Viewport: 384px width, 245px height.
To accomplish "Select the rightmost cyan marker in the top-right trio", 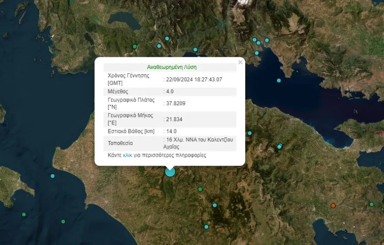I will click(x=267, y=40).
